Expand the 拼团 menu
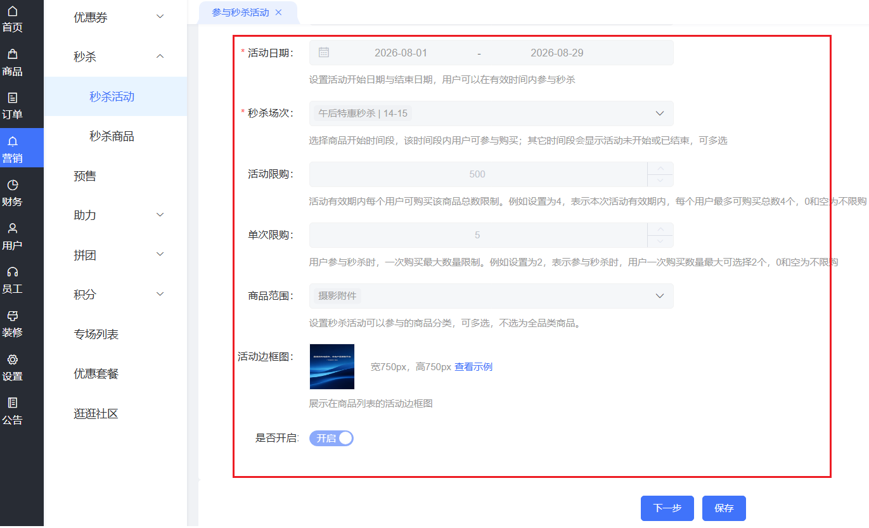The image size is (869, 528). pos(160,254)
